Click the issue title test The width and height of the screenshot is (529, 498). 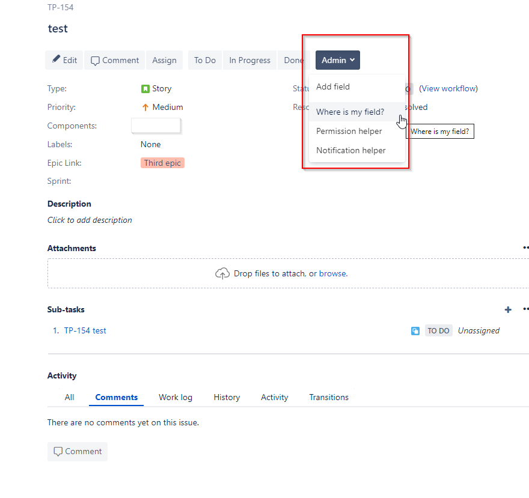click(x=58, y=29)
